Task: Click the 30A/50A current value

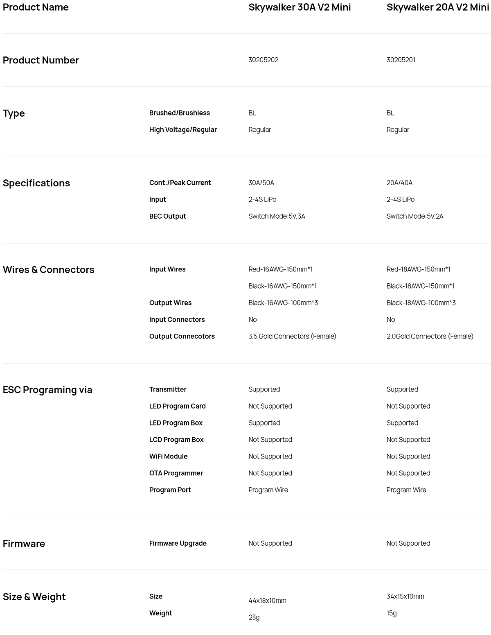Action: [x=261, y=183]
